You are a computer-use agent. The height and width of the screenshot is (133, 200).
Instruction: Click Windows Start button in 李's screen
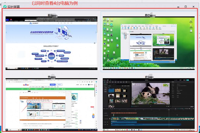[x=7, y=130]
